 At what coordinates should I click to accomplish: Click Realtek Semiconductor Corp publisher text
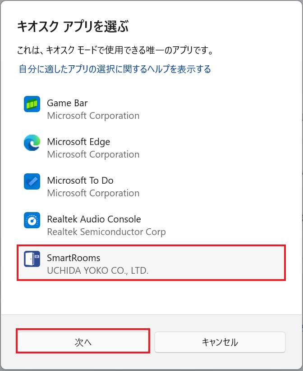pos(106,232)
